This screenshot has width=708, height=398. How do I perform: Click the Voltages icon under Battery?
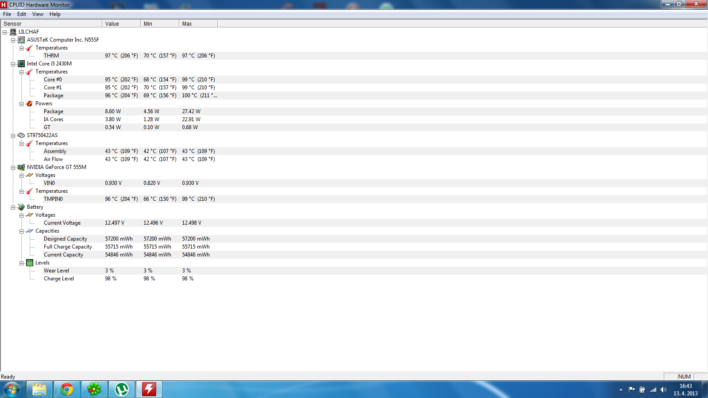click(30, 215)
